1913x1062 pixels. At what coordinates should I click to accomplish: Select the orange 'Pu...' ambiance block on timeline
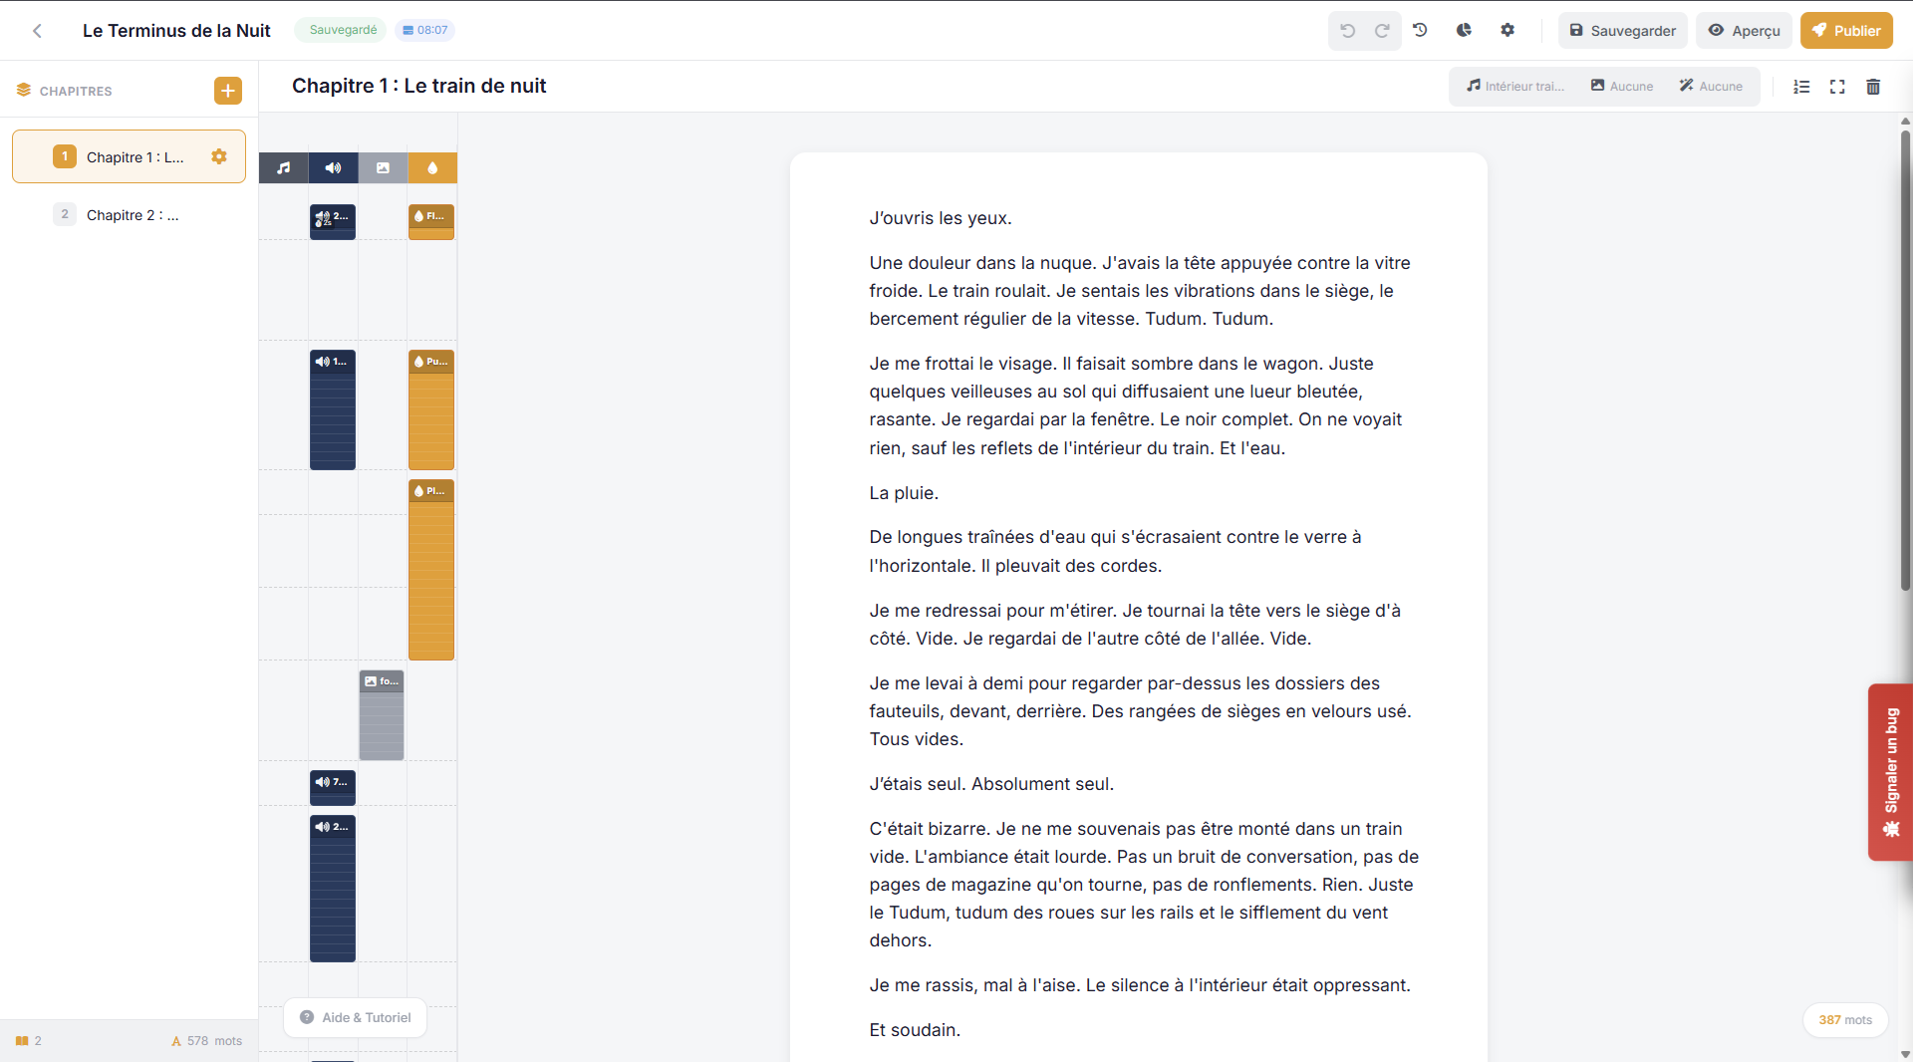point(431,409)
